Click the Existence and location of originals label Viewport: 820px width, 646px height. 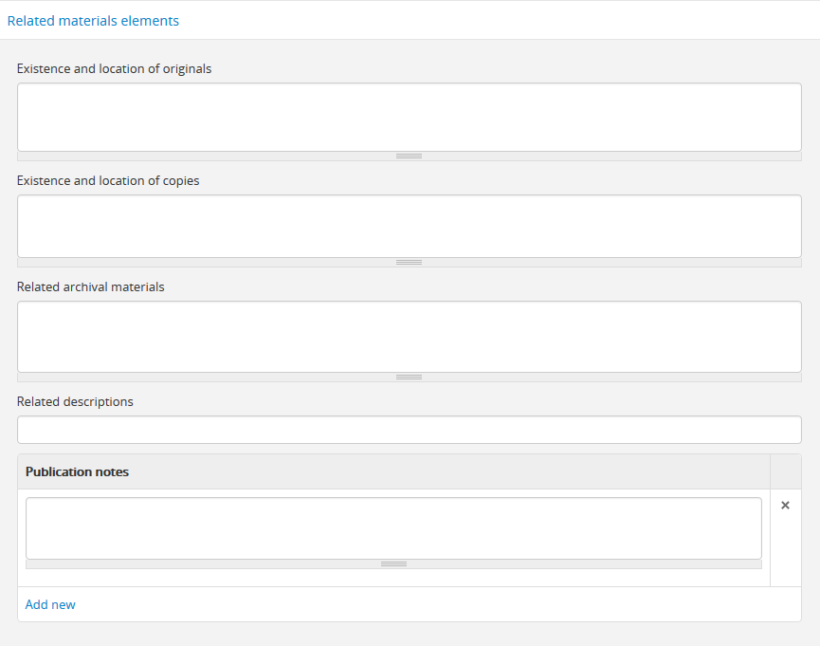(114, 68)
